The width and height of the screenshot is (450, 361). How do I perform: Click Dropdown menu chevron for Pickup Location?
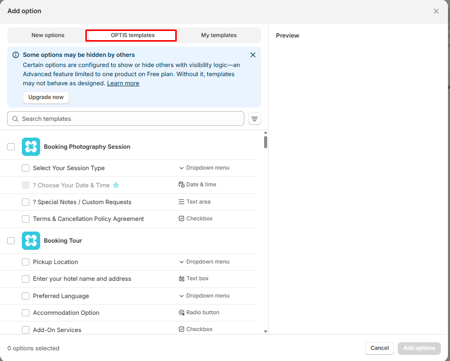[181, 261]
